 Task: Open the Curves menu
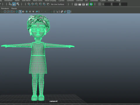(x=61, y=1)
